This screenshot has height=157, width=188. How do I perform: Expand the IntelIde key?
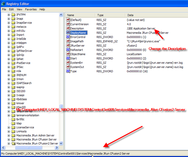(x=8, y=39)
